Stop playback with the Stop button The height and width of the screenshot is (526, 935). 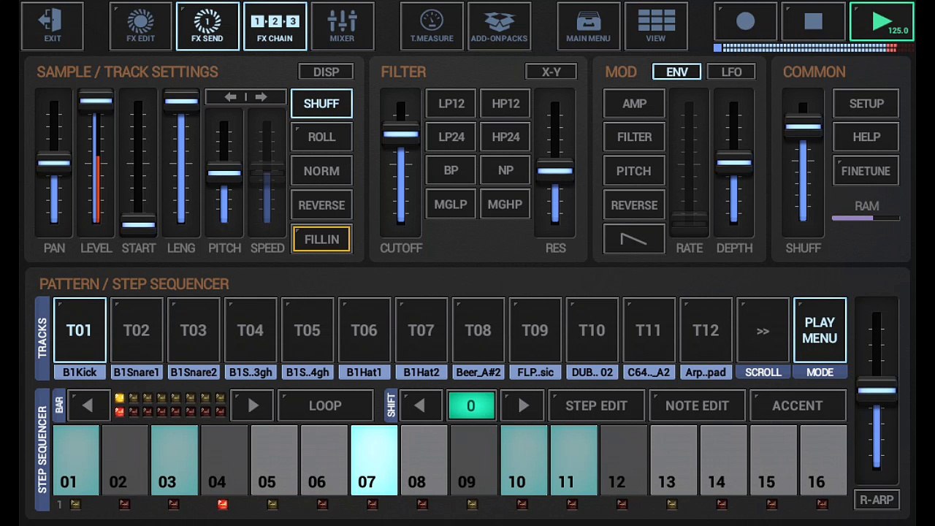[813, 22]
